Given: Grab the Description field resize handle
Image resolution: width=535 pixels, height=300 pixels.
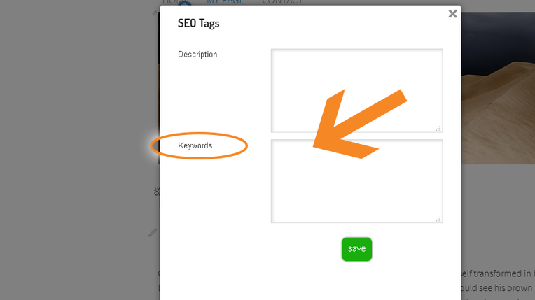Looking at the screenshot, I should (x=438, y=128).
